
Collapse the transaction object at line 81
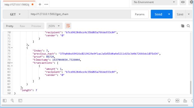point(12,66)
